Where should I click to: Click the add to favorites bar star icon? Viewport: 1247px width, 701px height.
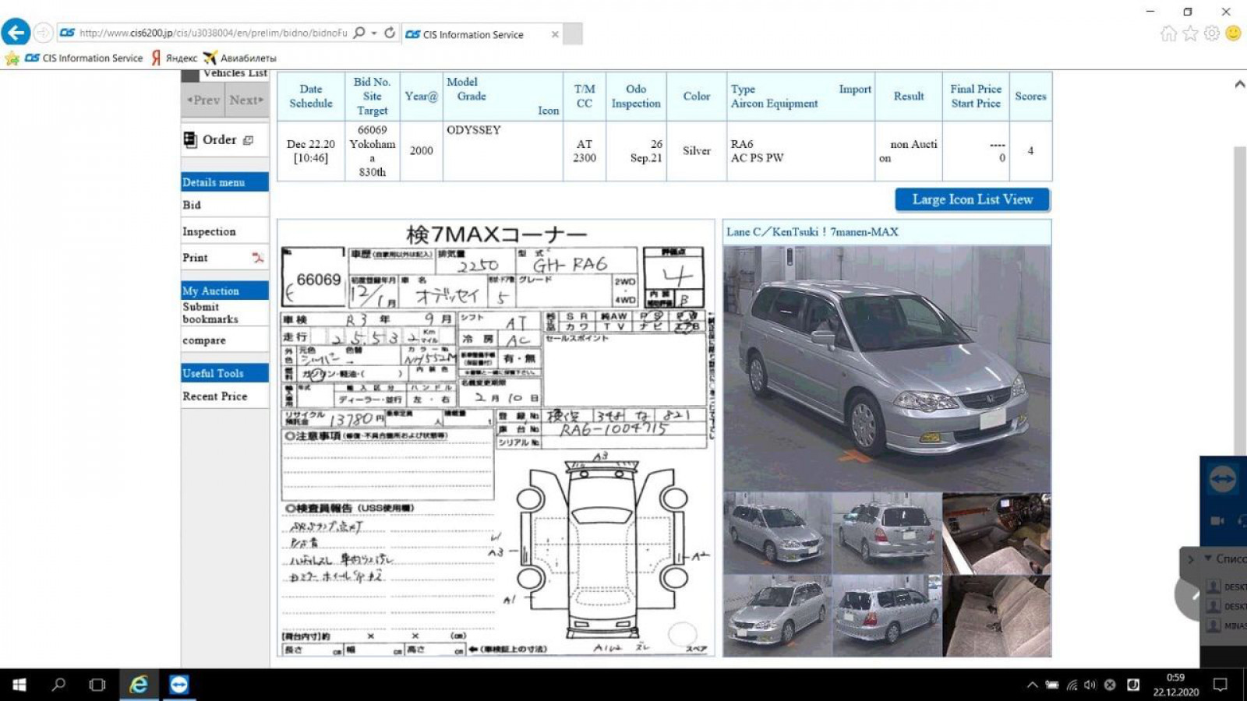12,58
